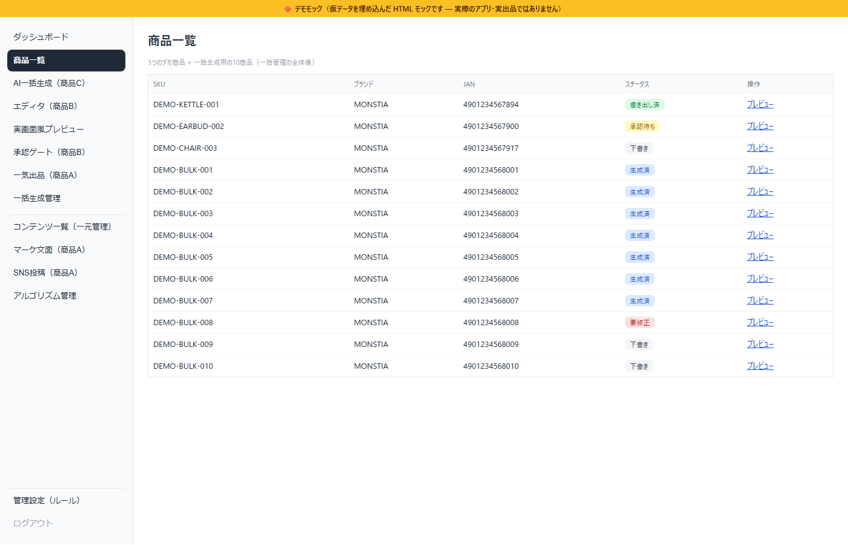Open preview link for DEMO-BULK-005
This screenshot has height=545, width=848.
click(760, 257)
